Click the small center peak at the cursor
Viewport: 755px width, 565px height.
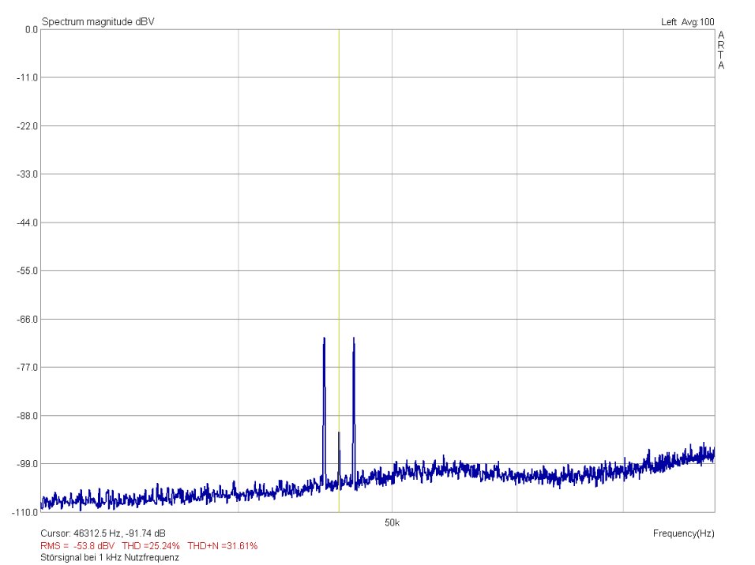pos(339,434)
